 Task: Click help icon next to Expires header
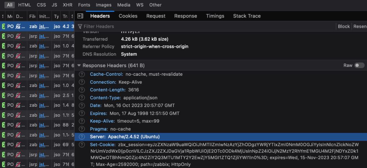[x=82, y=113]
